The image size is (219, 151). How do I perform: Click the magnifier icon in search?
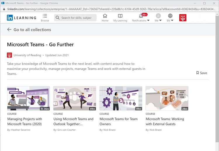coord(58,18)
